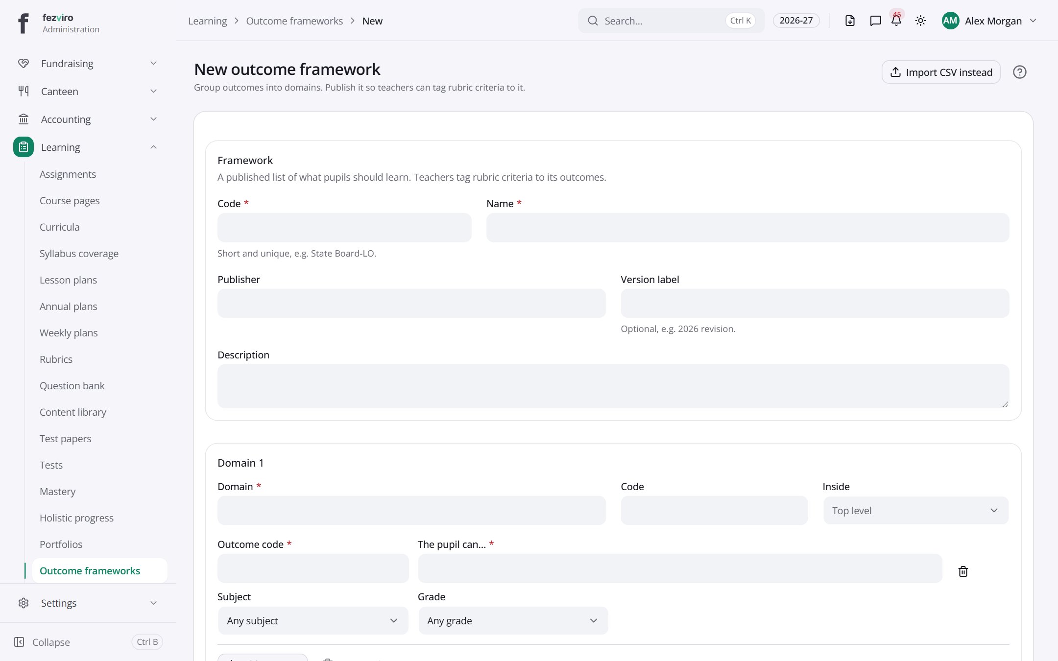
Task: Click the Fundraising heart icon
Action: tap(24, 63)
